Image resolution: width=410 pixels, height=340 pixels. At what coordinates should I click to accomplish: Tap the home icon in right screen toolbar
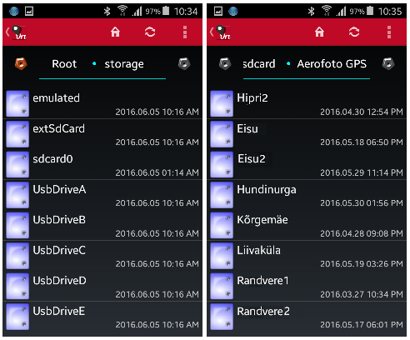(319, 32)
